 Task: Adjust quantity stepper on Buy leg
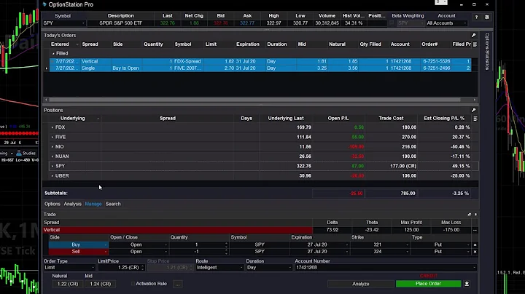(226, 245)
